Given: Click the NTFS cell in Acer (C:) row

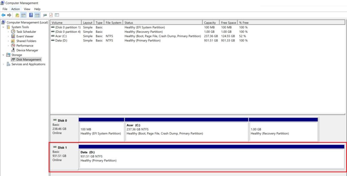Looking at the screenshot, I should point(109,36).
